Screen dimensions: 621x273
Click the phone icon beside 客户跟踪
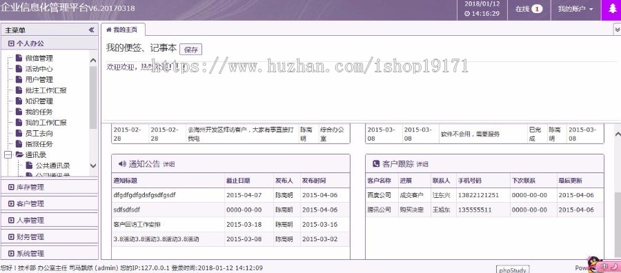click(376, 164)
